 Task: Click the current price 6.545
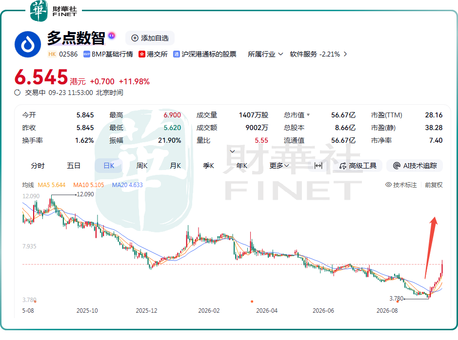point(41,77)
